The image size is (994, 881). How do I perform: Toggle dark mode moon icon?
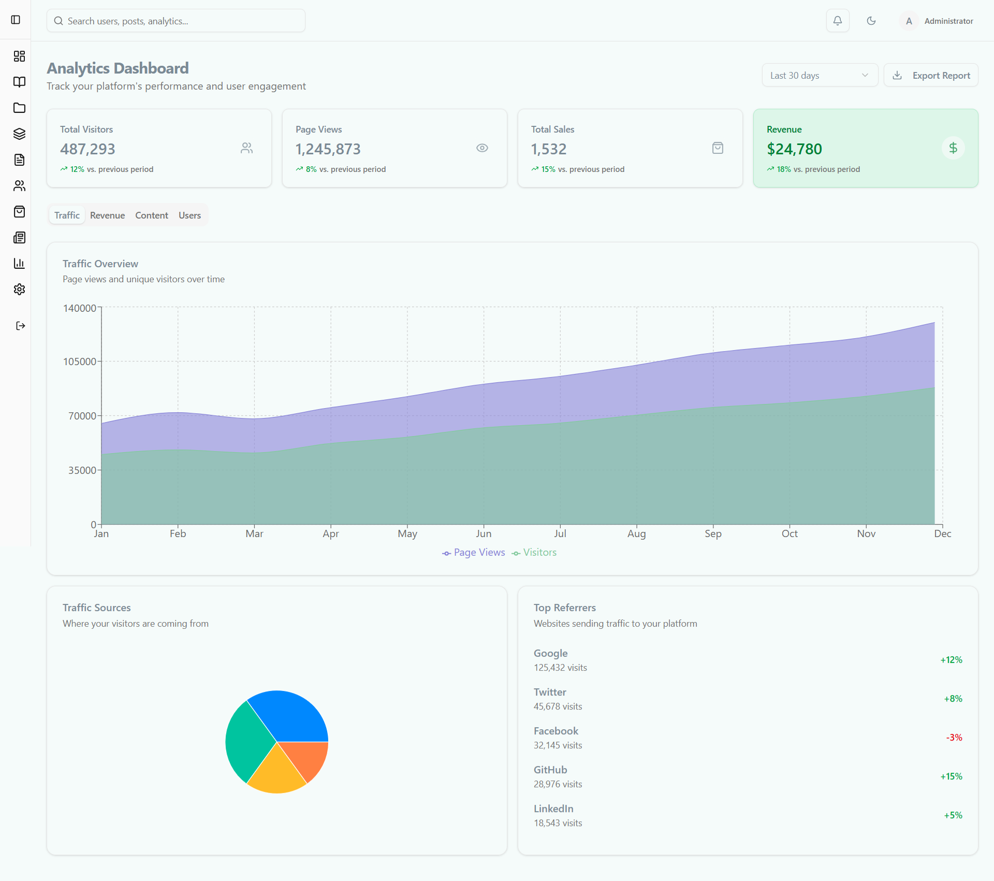click(871, 21)
